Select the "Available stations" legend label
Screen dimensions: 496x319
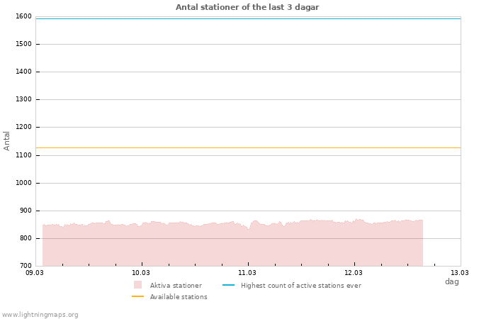coord(179,297)
